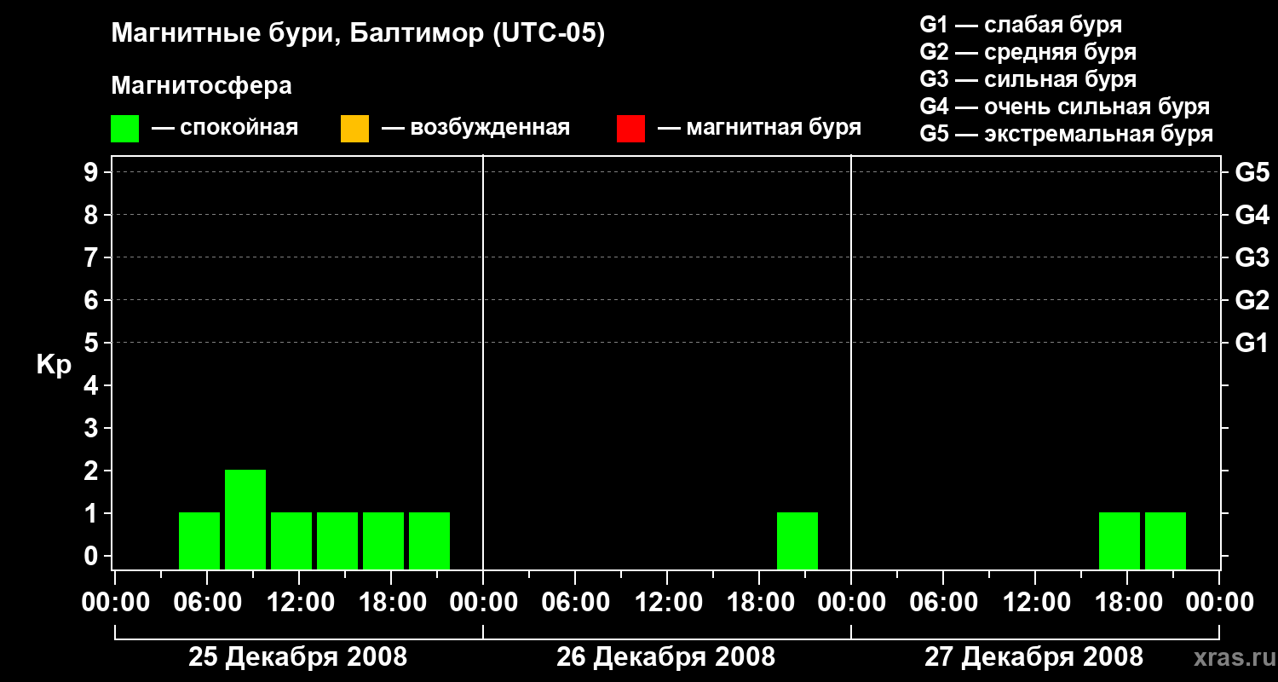
Task: Click the single green bar on 26 December
Action: tap(797, 540)
